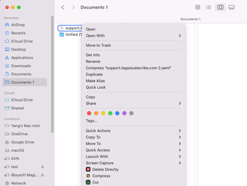247x186 pixels.
Task: Switch Finder to icon view
Action: pos(198,7)
